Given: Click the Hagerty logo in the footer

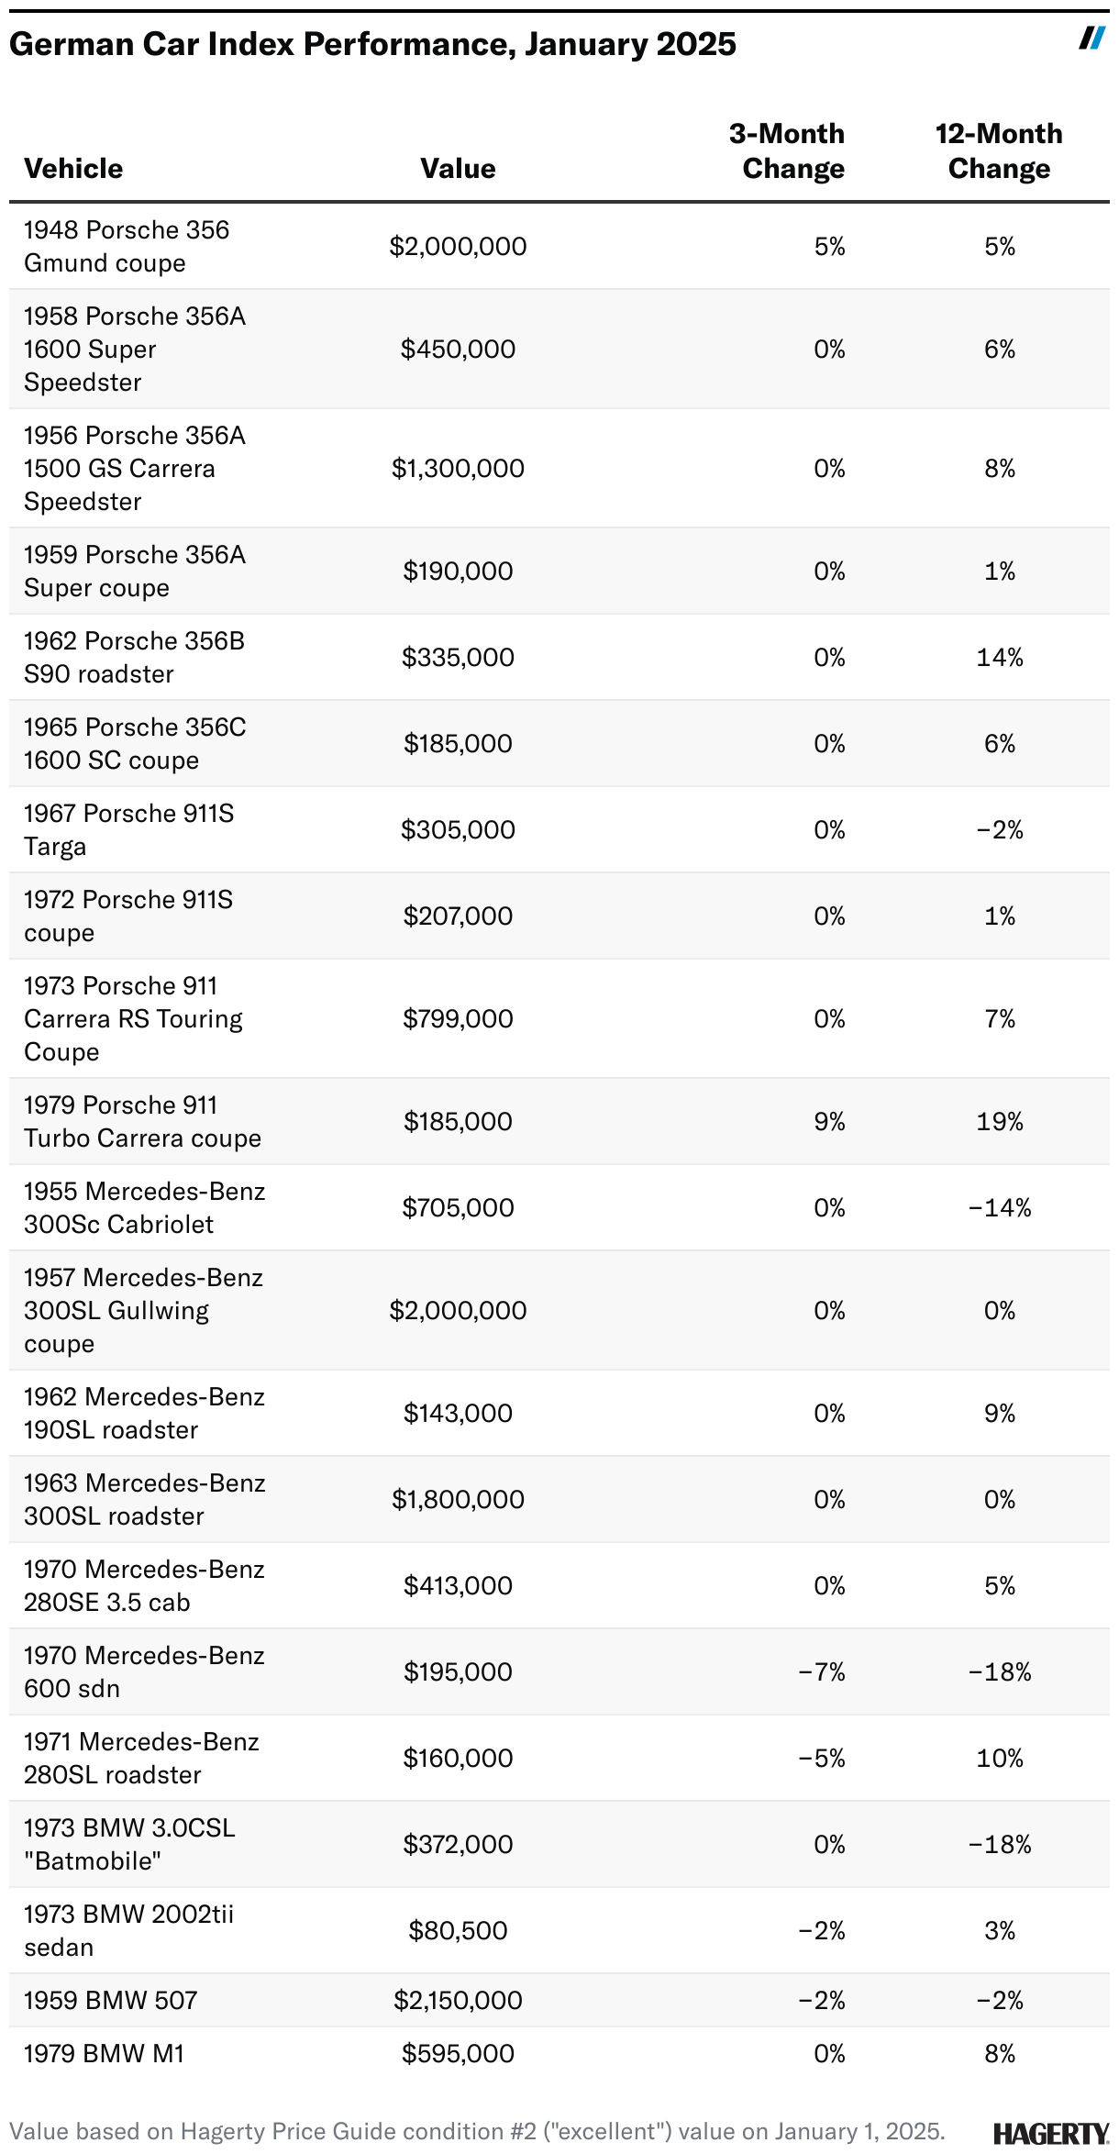Looking at the screenshot, I should pyautogui.click(x=1050, y=2133).
